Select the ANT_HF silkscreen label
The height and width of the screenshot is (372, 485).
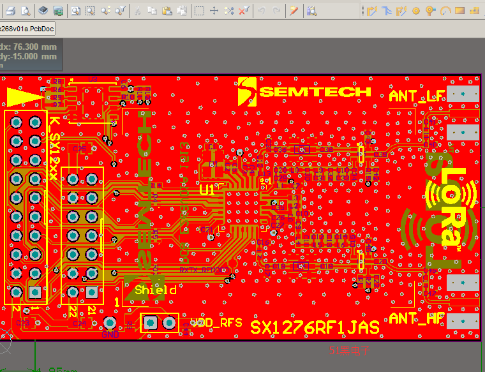pyautogui.click(x=416, y=318)
